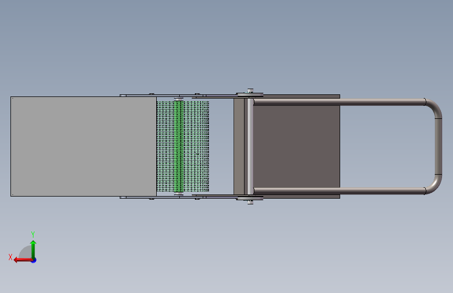Click the green Y axis arrow
This screenshot has height=293, width=453.
tap(33, 249)
